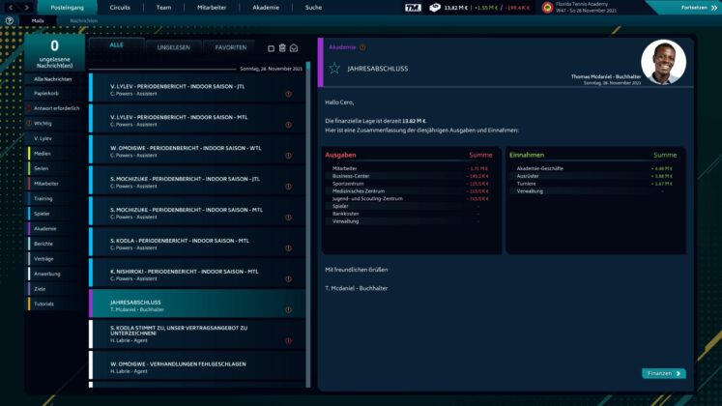Click the help question mark icon
This screenshot has height=406, width=722.
coord(10,20)
